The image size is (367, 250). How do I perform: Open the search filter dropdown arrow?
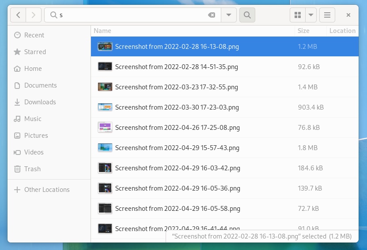point(228,15)
